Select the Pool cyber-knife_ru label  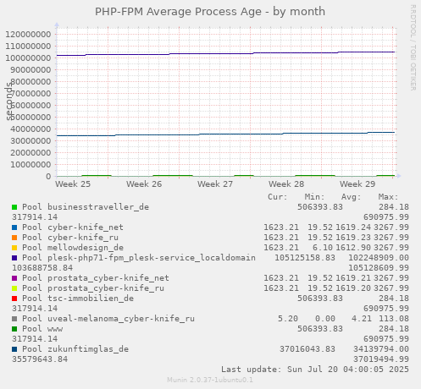point(70,238)
